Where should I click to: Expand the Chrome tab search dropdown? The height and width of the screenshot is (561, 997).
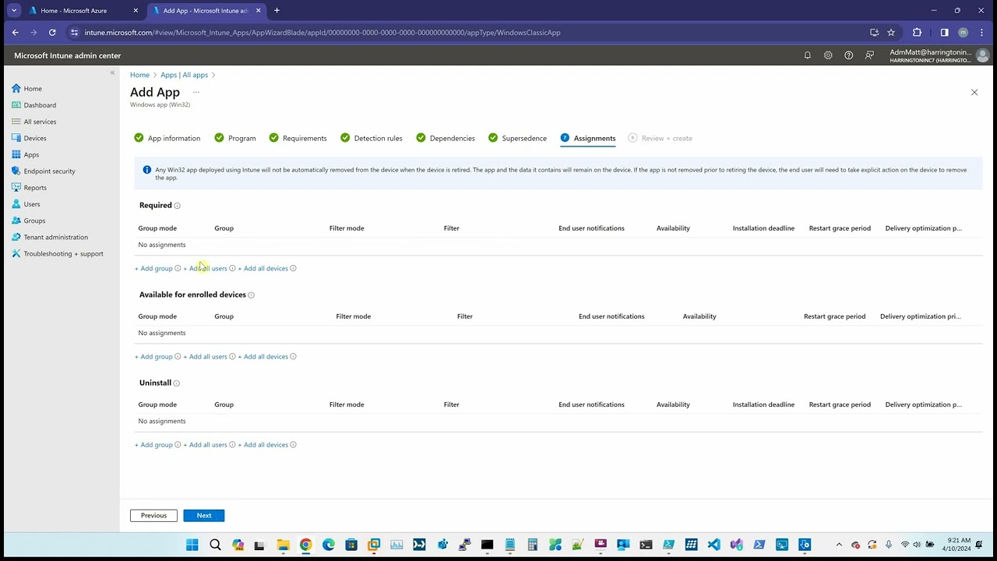coord(14,11)
